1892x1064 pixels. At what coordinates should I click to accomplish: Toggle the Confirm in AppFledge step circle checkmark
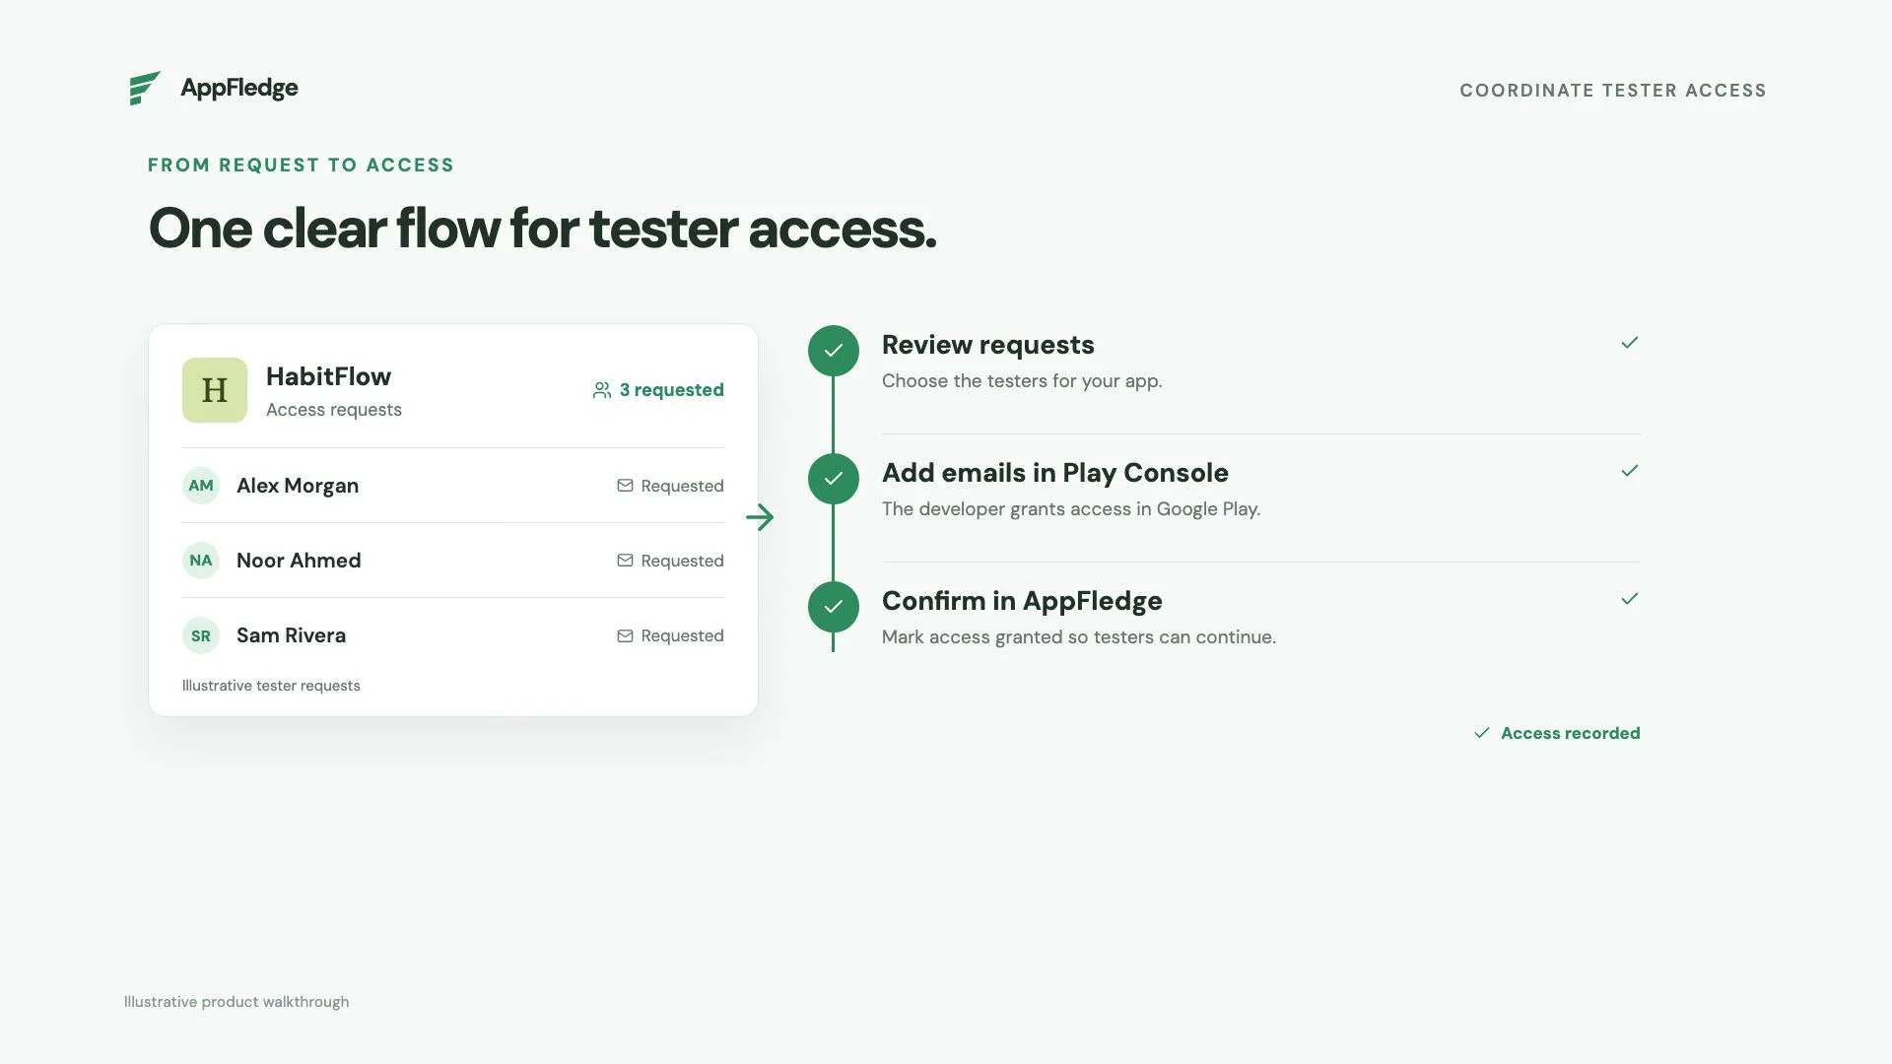834,607
